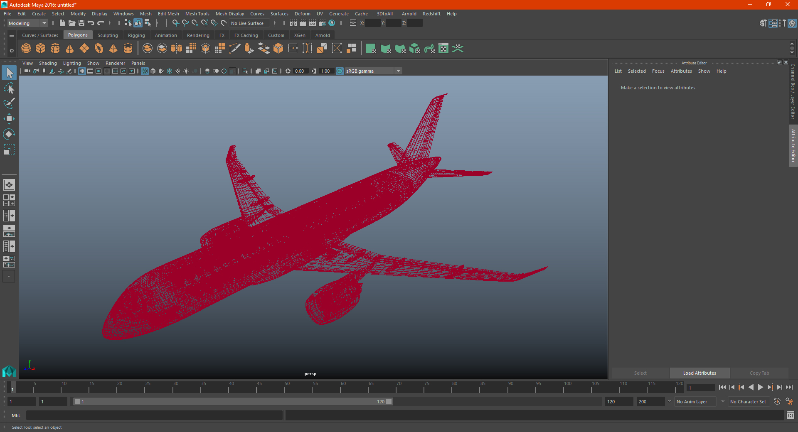Create a polygon cube from the shelf

[x=41, y=49]
